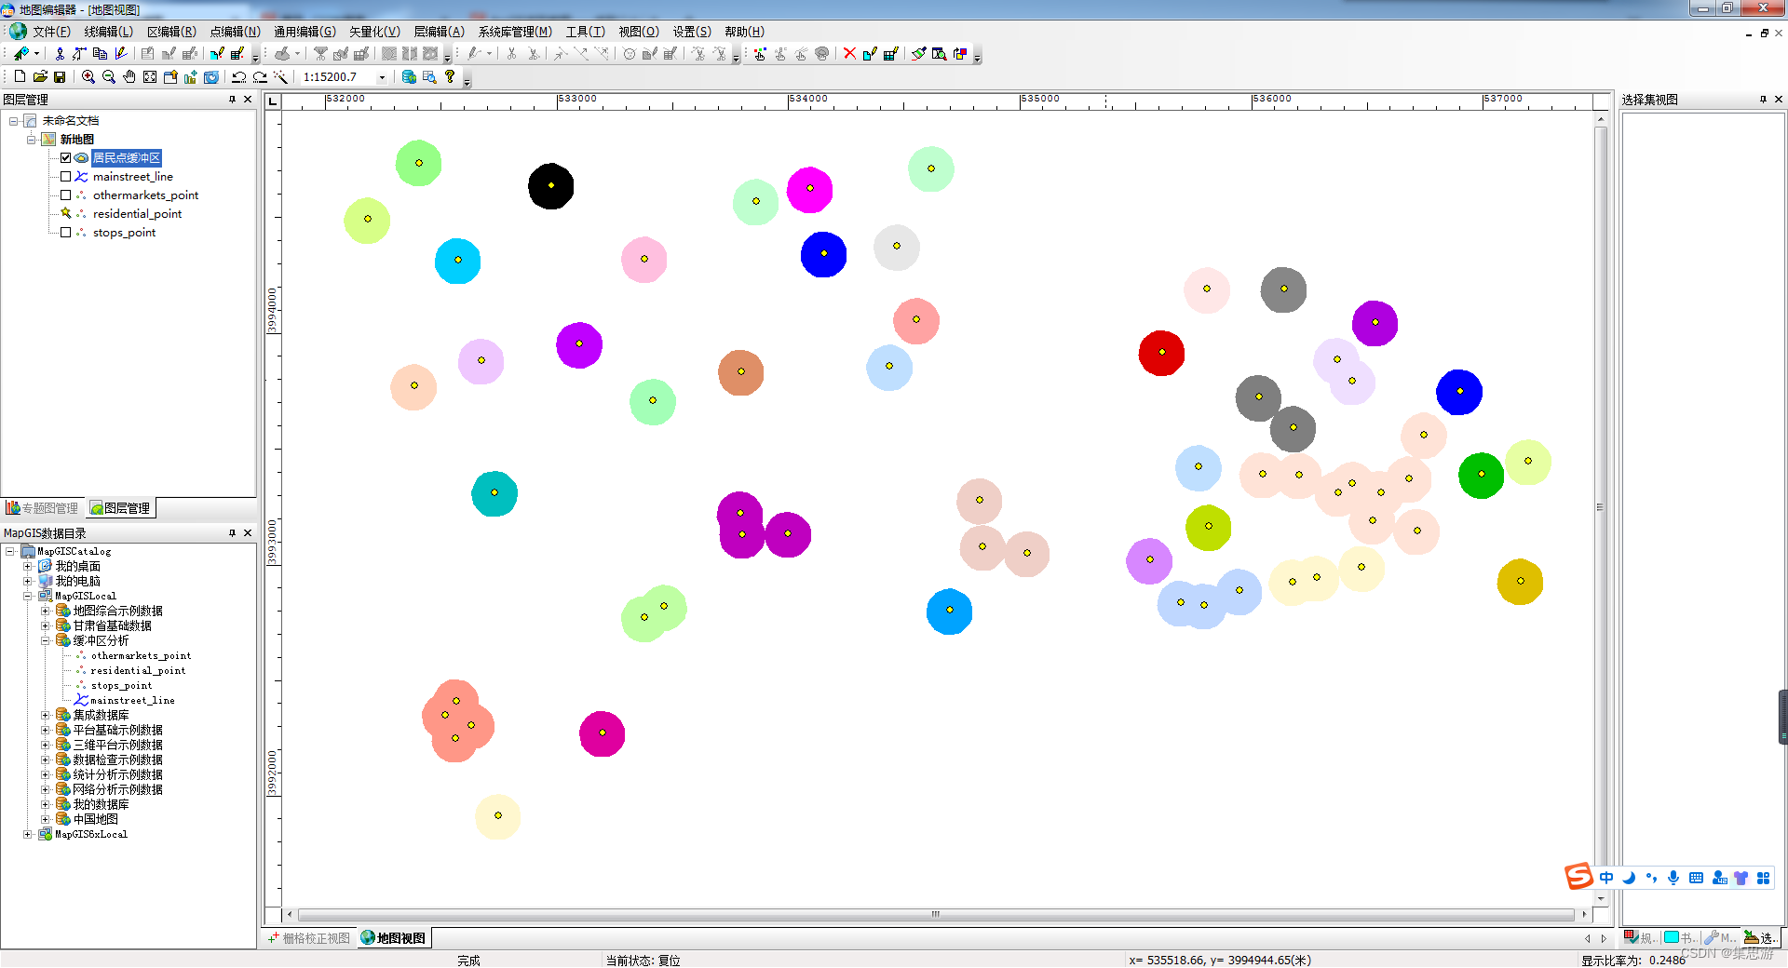Pin the MapGIS数据目录 panel
Viewport: 1788px width, 968px height.
point(232,533)
